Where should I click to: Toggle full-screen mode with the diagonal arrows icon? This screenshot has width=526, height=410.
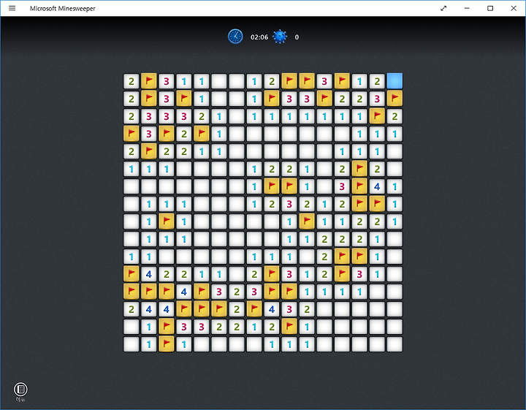[443, 8]
